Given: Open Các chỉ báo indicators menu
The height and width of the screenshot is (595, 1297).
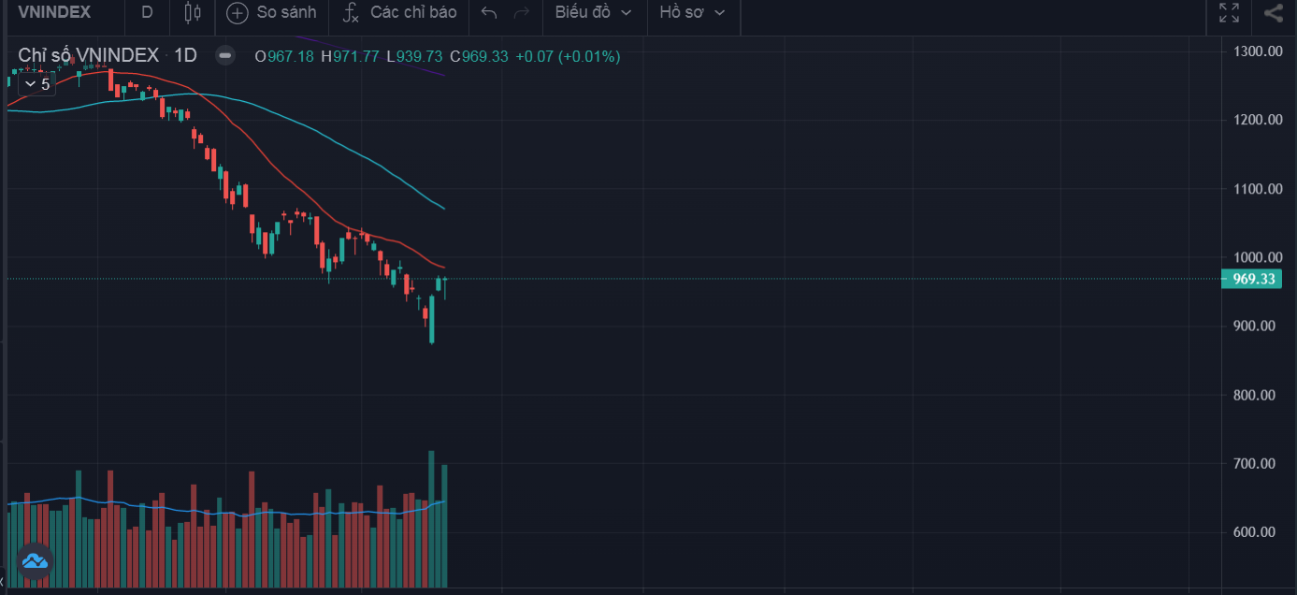Looking at the screenshot, I should coord(413,13).
